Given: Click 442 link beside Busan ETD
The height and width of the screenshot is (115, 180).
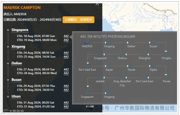Looking at the screenshot, I should point(66,90).
